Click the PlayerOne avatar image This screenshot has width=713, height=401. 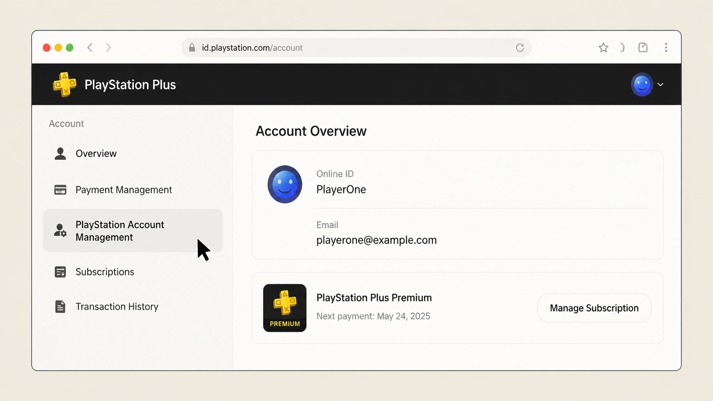point(285,184)
